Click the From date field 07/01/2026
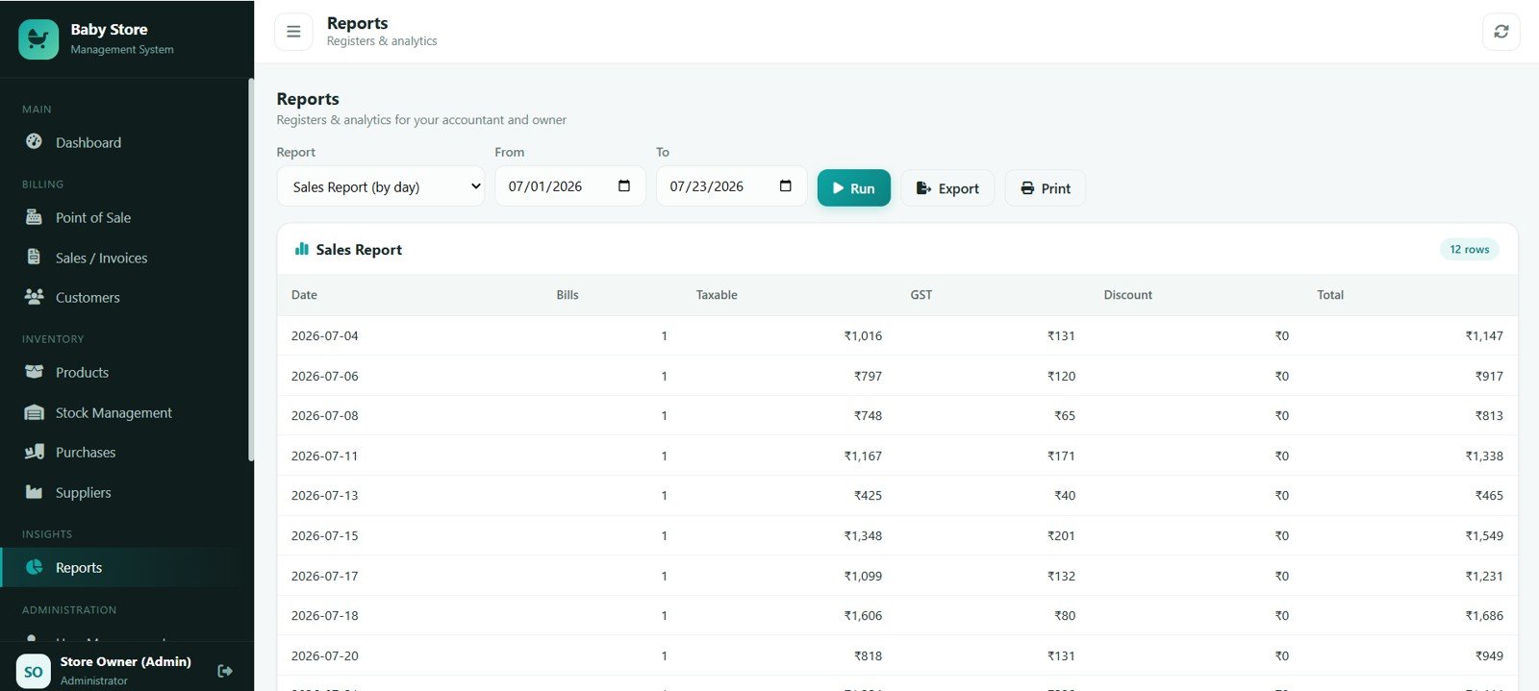Viewport: 1539px width, 691px height. [x=570, y=186]
